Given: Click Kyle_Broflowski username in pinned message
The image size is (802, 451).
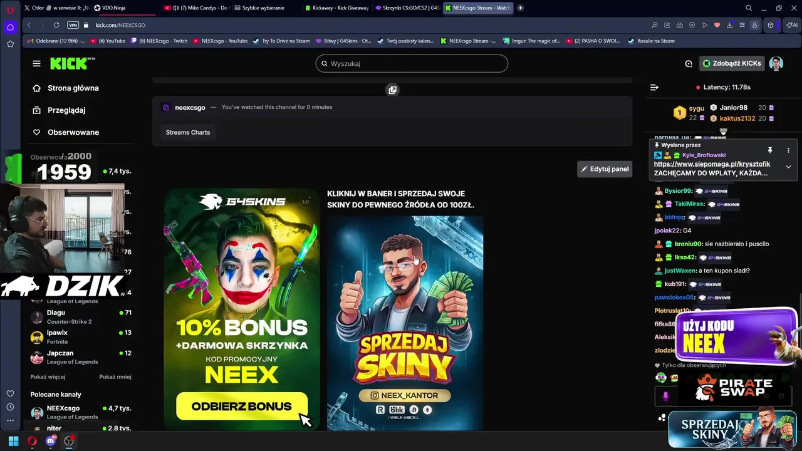Looking at the screenshot, I should (x=704, y=155).
